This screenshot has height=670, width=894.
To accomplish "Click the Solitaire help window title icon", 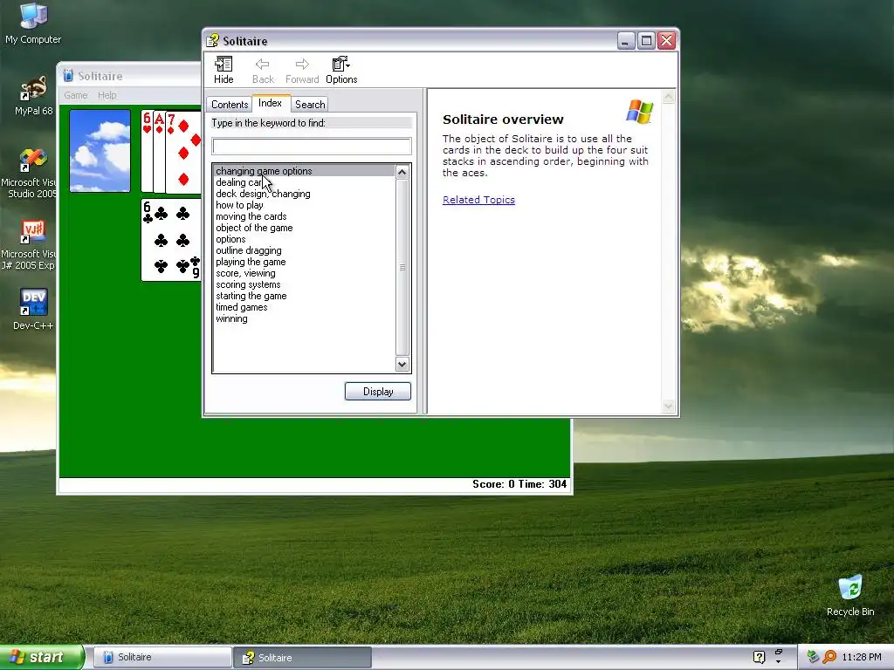I will pyautogui.click(x=213, y=41).
